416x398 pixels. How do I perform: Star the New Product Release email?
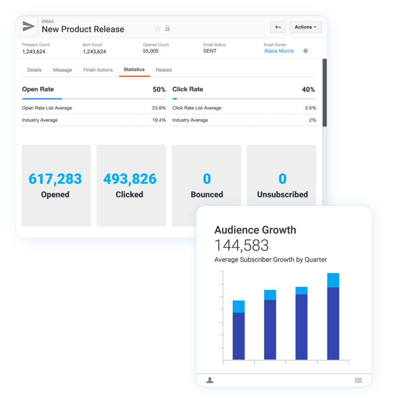(x=158, y=28)
